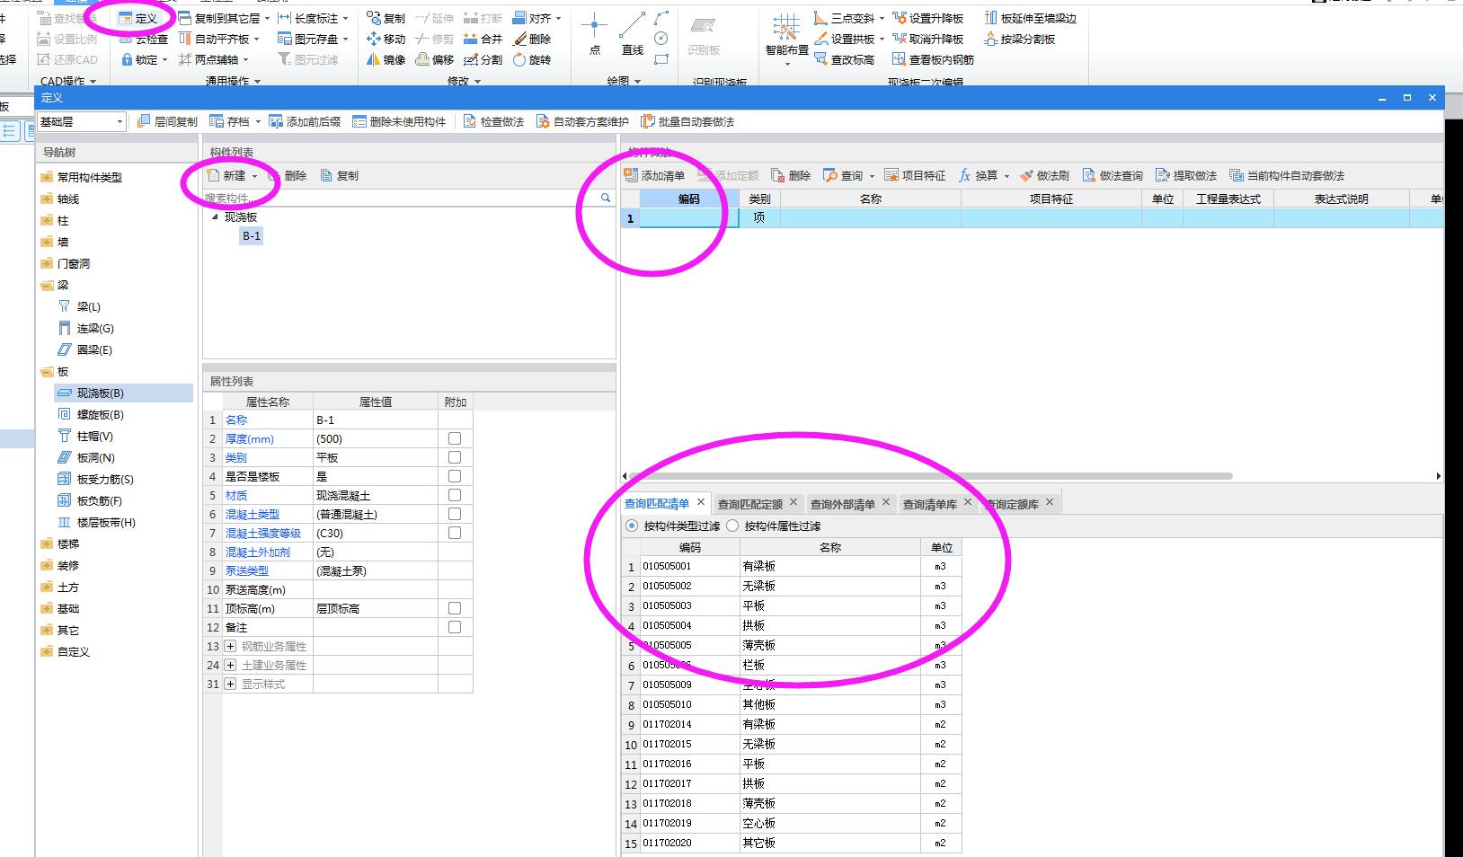Click 当前构件自动套做法 button
This screenshot has width=1463, height=857.
(x=1287, y=175)
